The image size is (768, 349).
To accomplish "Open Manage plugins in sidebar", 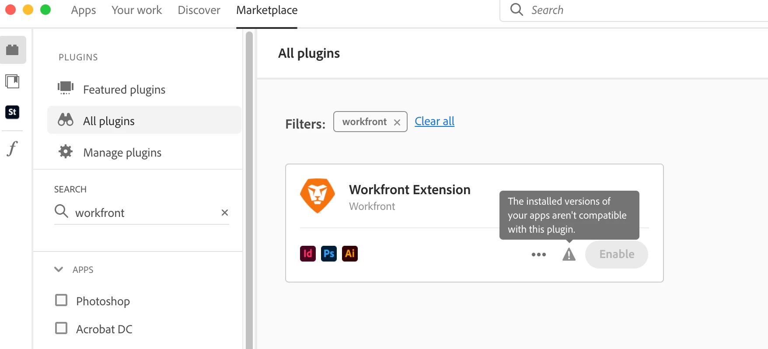I will click(144, 152).
